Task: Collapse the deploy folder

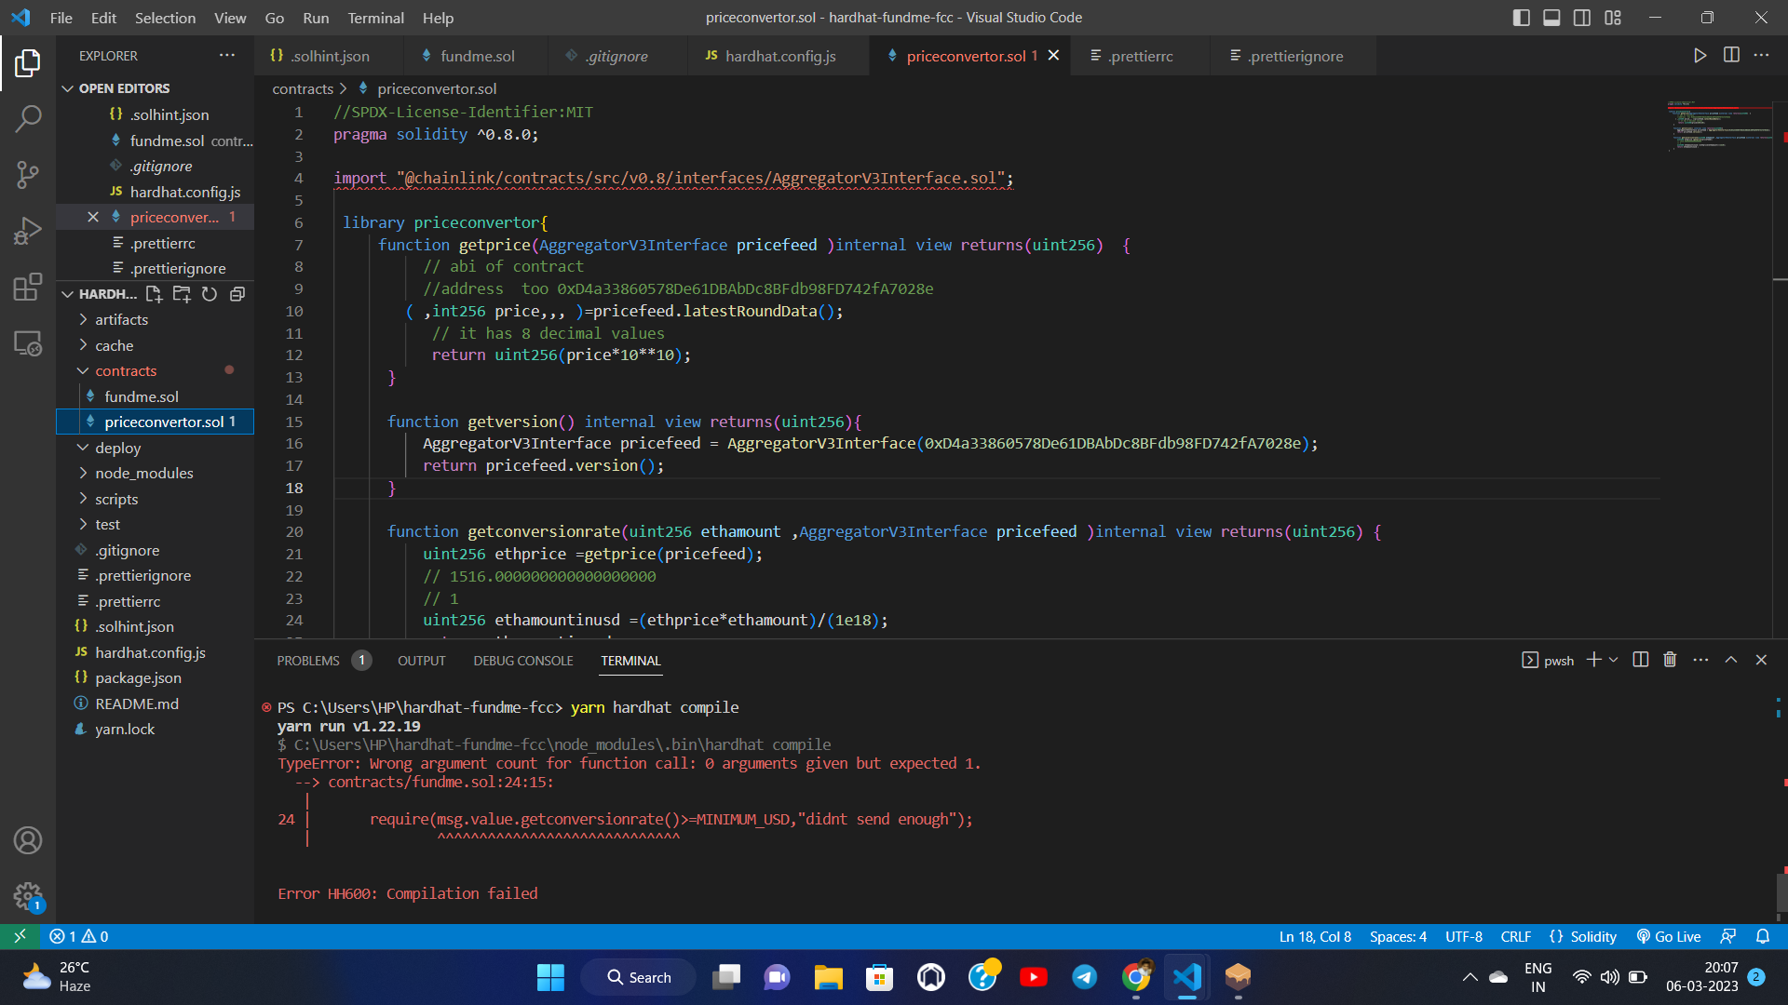Action: (117, 448)
